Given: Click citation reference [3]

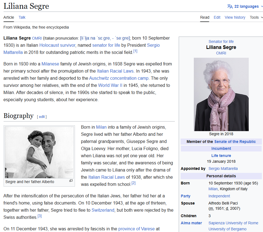Looking at the screenshot, I should point(40,216).
